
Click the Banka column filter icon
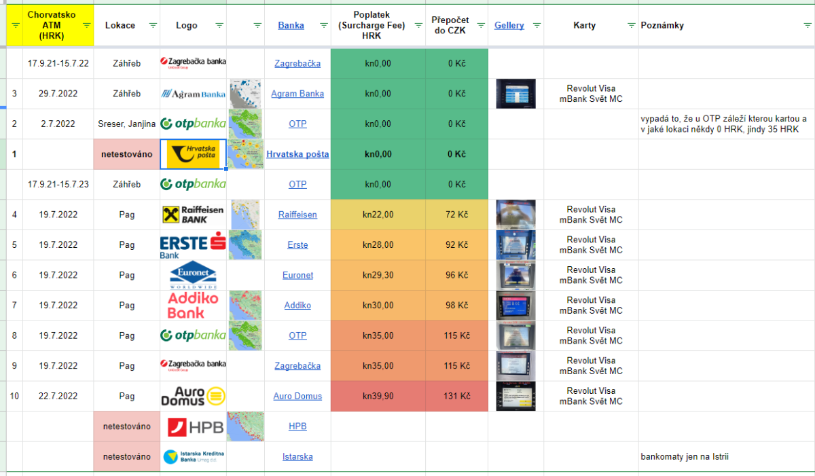coord(323,26)
